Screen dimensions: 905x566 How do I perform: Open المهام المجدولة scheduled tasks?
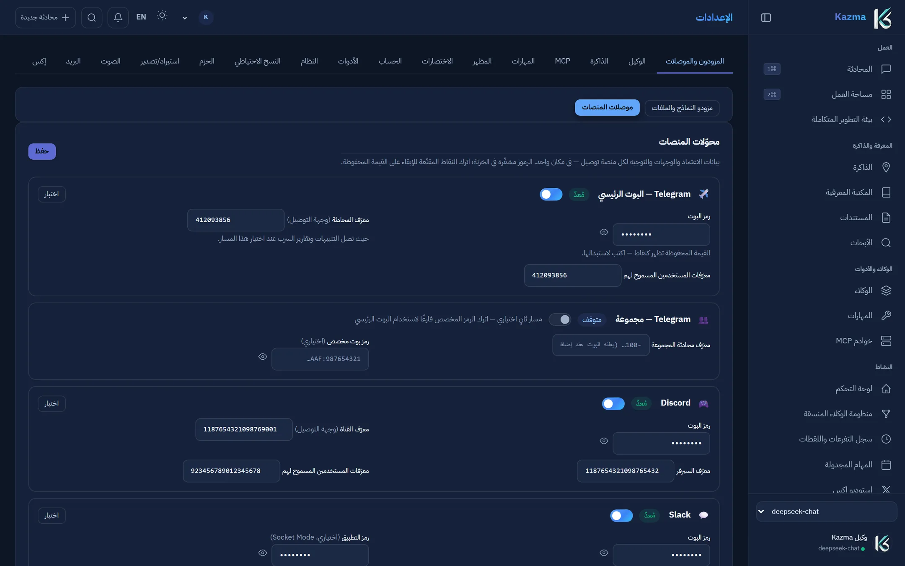coord(827,465)
